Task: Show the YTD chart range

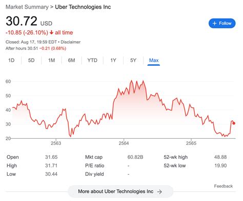Action: tap(92, 60)
